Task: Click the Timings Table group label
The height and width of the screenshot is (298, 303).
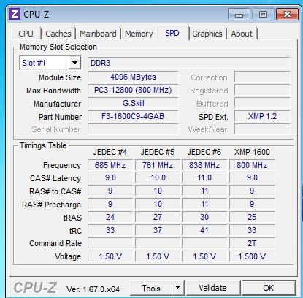Action: (43, 145)
